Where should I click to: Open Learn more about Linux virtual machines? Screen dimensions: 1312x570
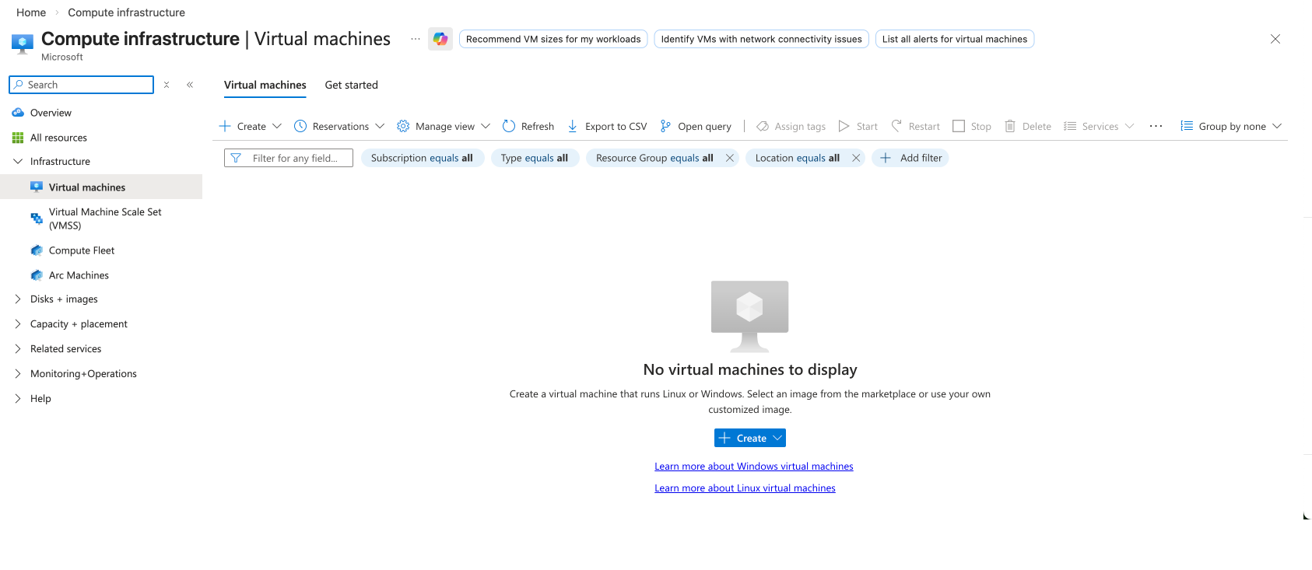[745, 488]
